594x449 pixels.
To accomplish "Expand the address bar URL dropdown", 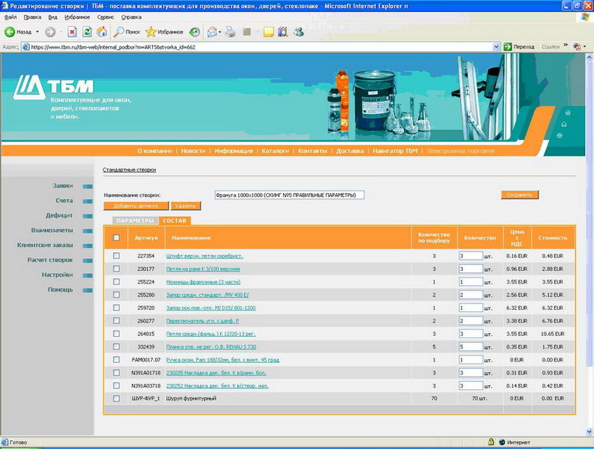I will 497,46.
